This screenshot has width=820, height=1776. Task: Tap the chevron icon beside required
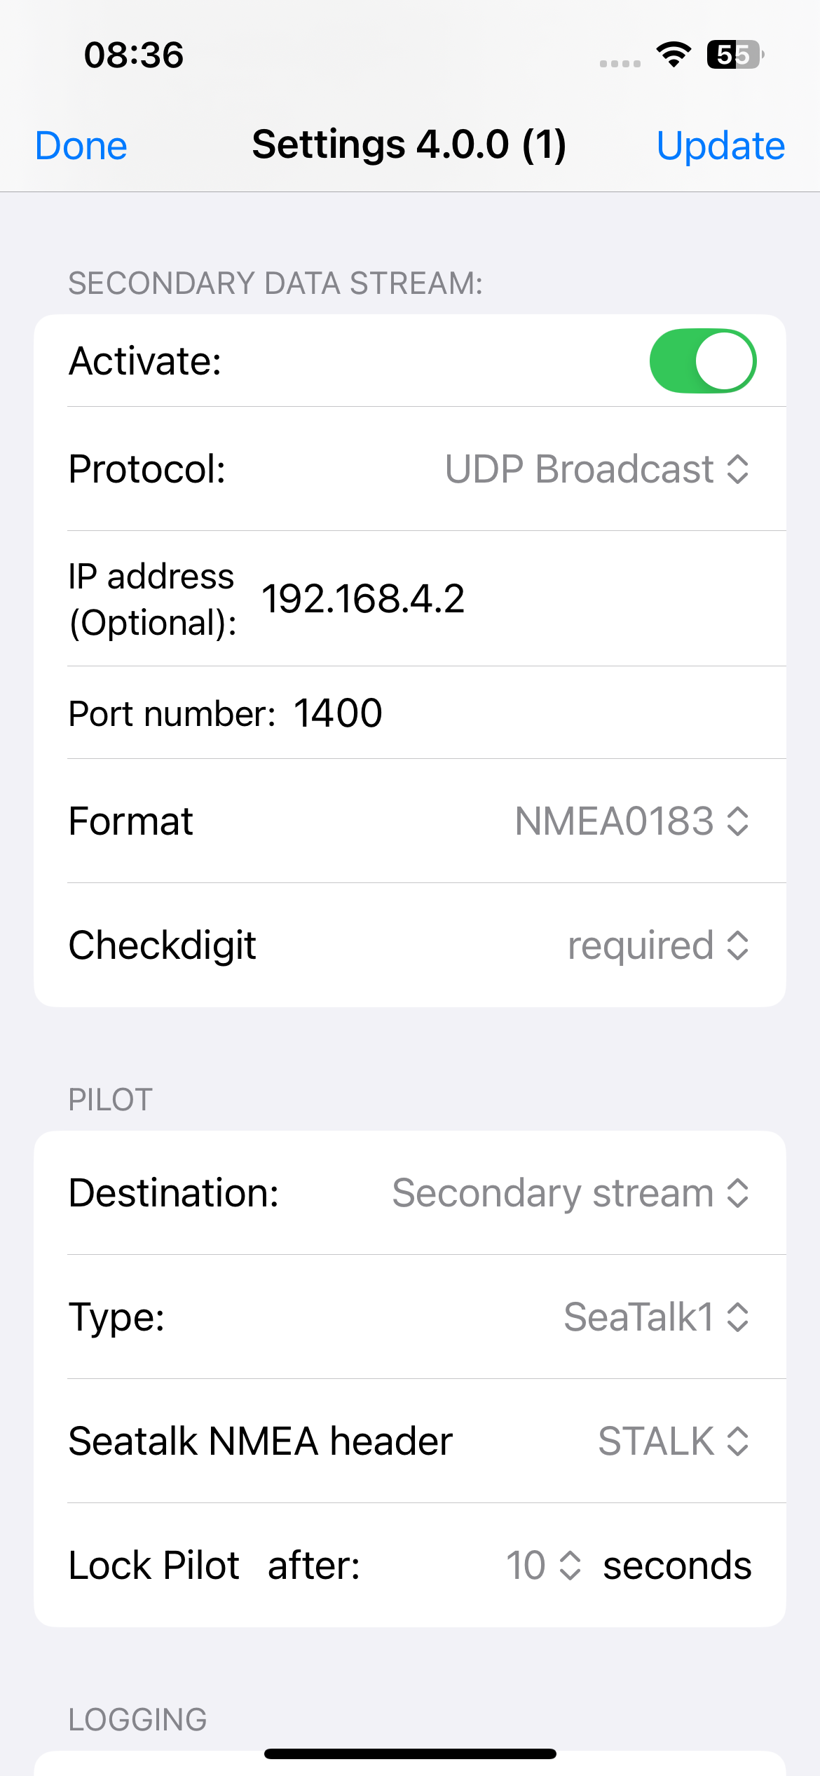click(x=738, y=945)
